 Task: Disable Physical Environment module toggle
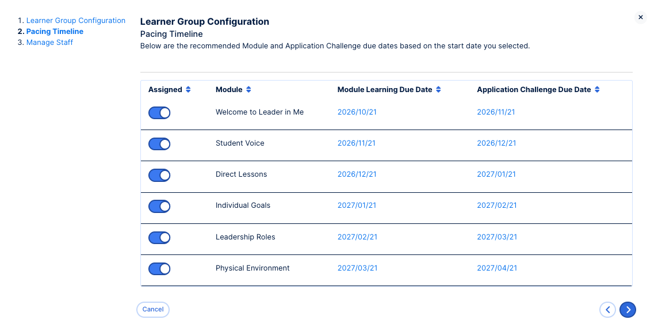pos(159,268)
